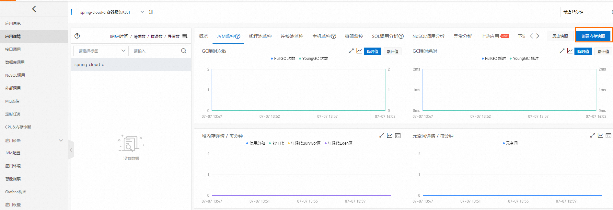Toggle the YoungGC 次数 legend series

313,59
